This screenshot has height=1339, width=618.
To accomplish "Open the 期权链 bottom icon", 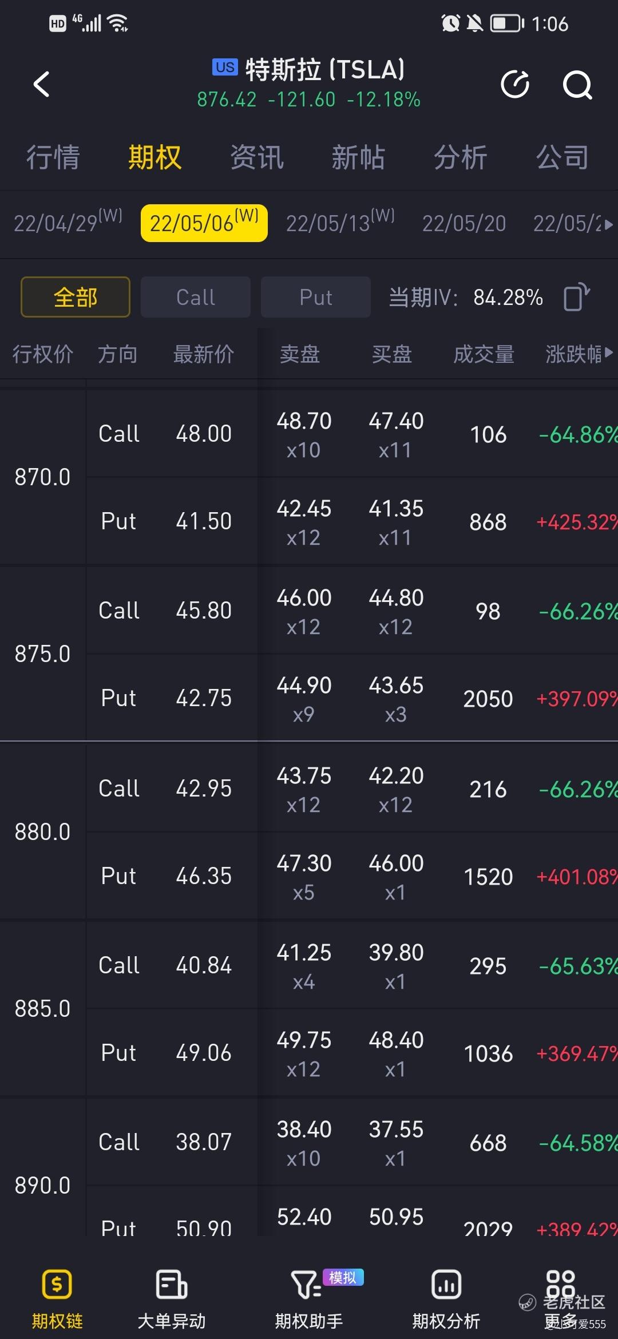I will coord(57,1285).
